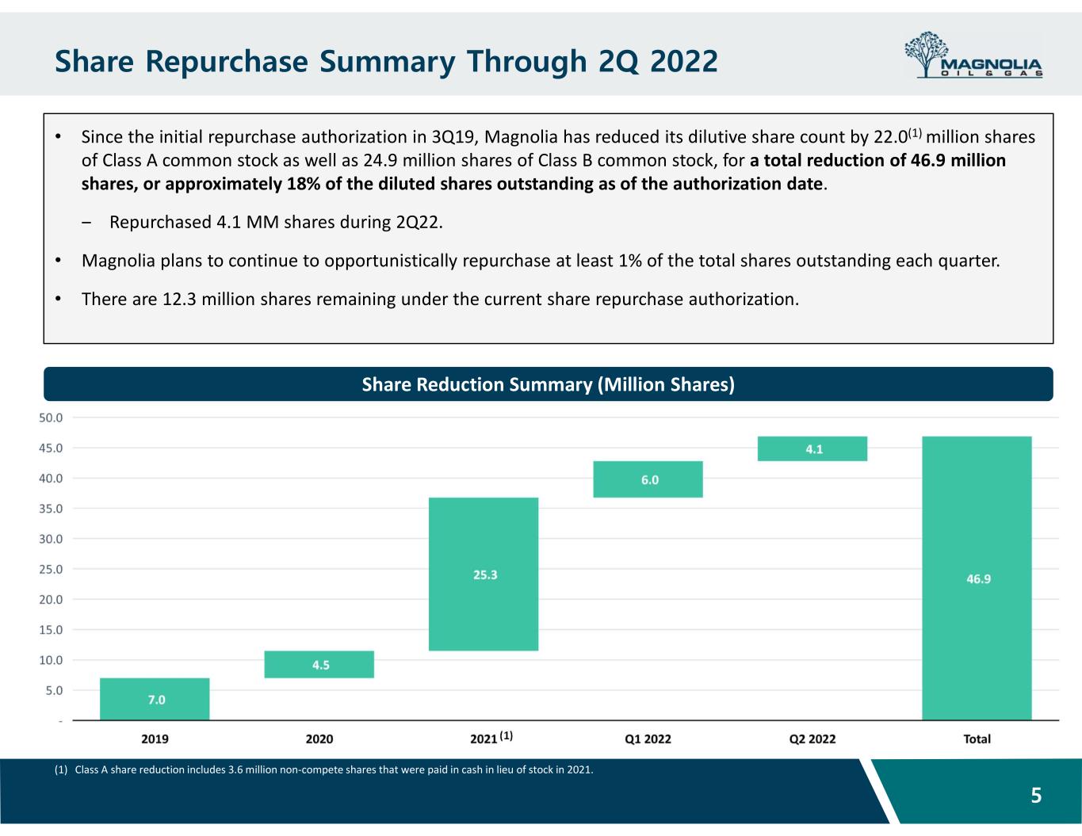Click the 2019 axis label
Screen dimensions: 1082x836
(x=155, y=739)
